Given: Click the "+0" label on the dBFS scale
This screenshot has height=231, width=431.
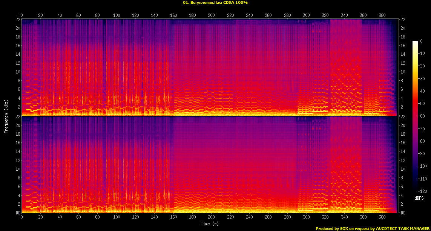Looking at the screenshot, I should point(420,41).
